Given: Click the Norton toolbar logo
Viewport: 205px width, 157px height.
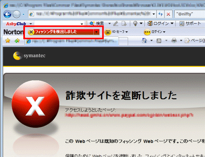Looking at the screenshot, I should (x=13, y=32).
